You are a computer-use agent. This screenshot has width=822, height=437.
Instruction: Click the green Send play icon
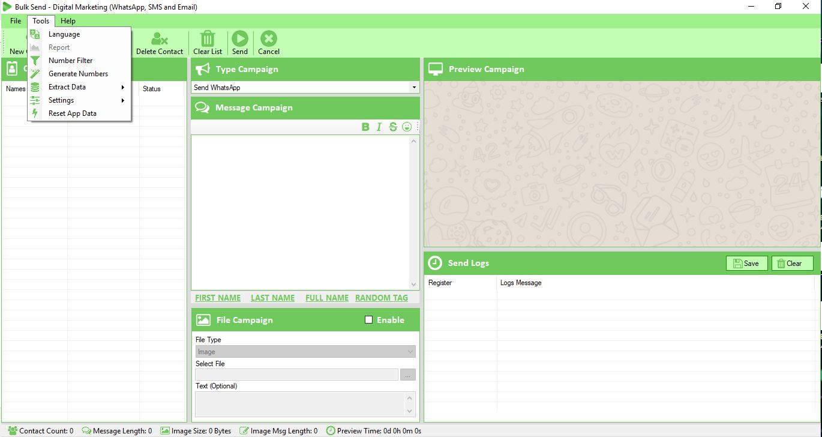[x=240, y=39]
